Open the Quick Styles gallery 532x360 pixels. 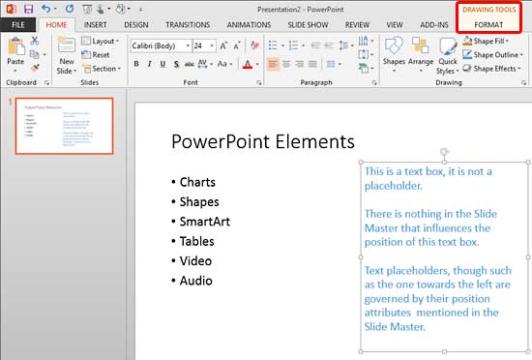[448, 56]
